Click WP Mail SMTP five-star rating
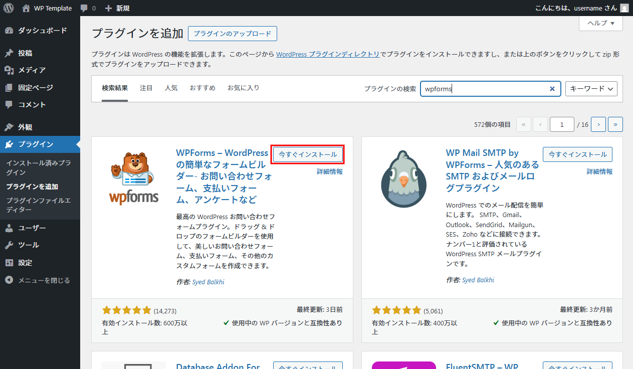 [x=396, y=310]
